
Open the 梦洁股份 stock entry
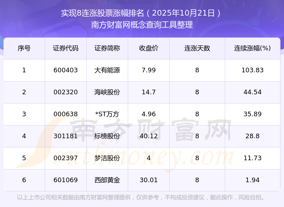coord(107,158)
